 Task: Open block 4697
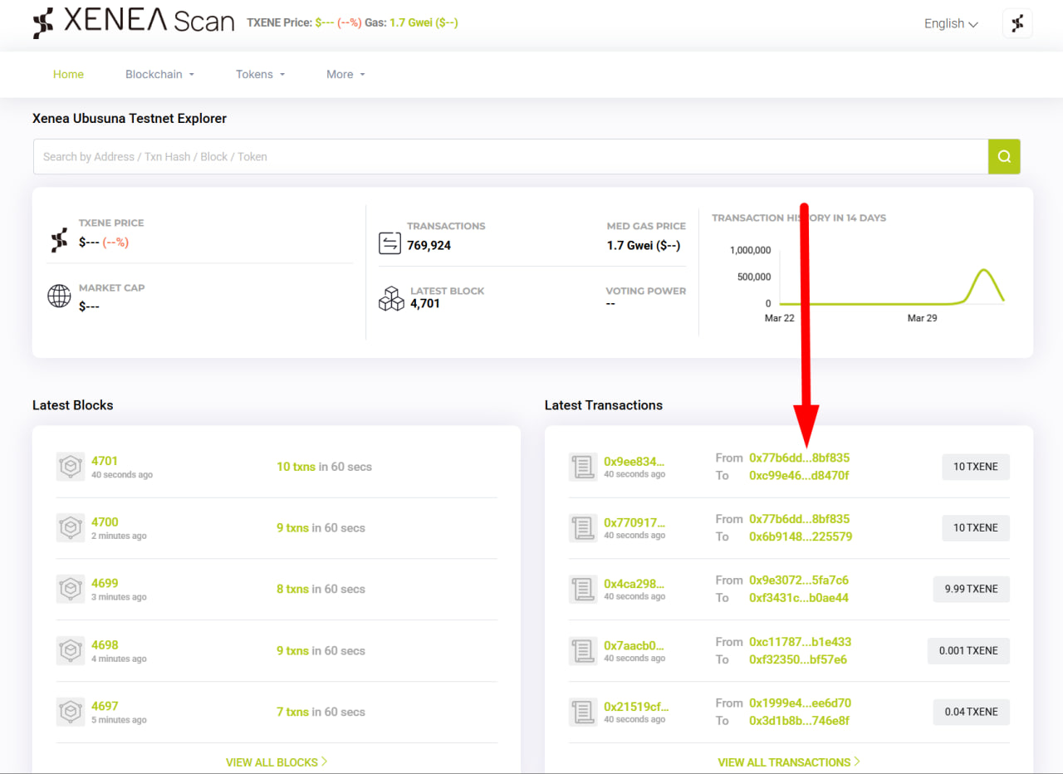pyautogui.click(x=105, y=707)
